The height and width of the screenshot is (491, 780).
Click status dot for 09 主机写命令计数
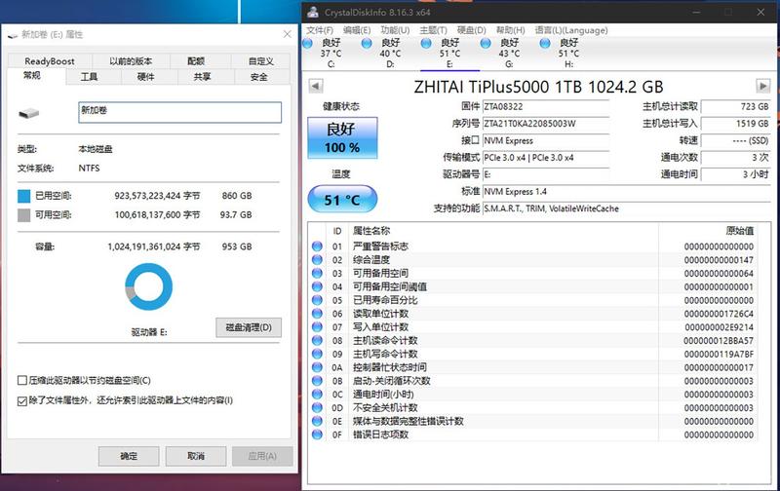317,354
